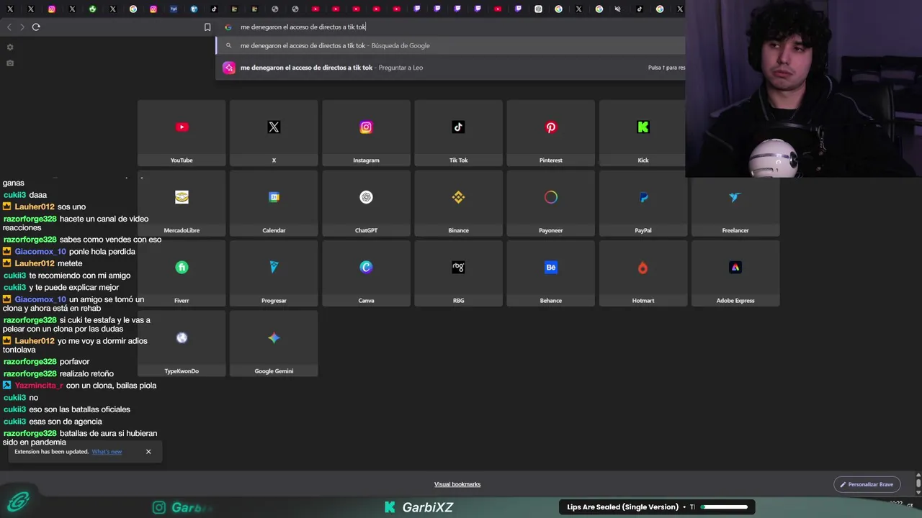The width and height of the screenshot is (922, 518).
Task: Visit the Behance shortcut tile
Action: click(x=550, y=273)
